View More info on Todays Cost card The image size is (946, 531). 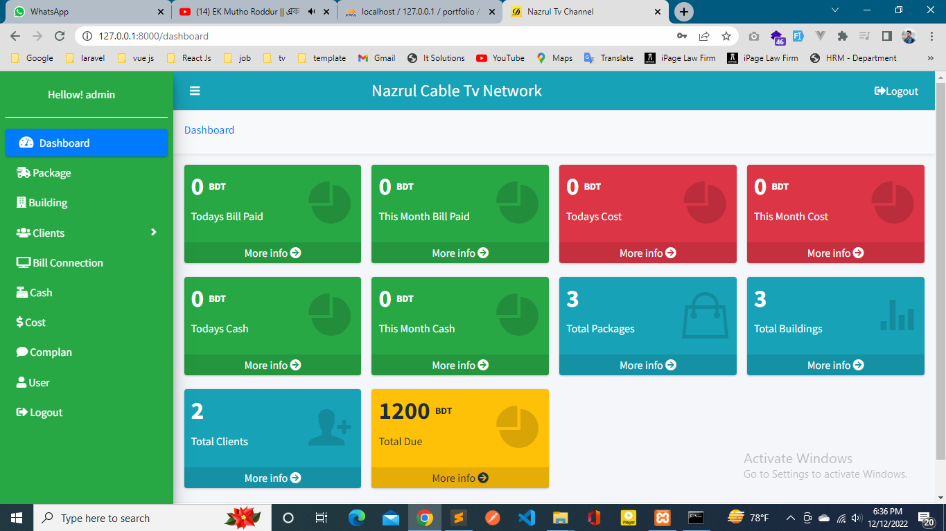648,253
